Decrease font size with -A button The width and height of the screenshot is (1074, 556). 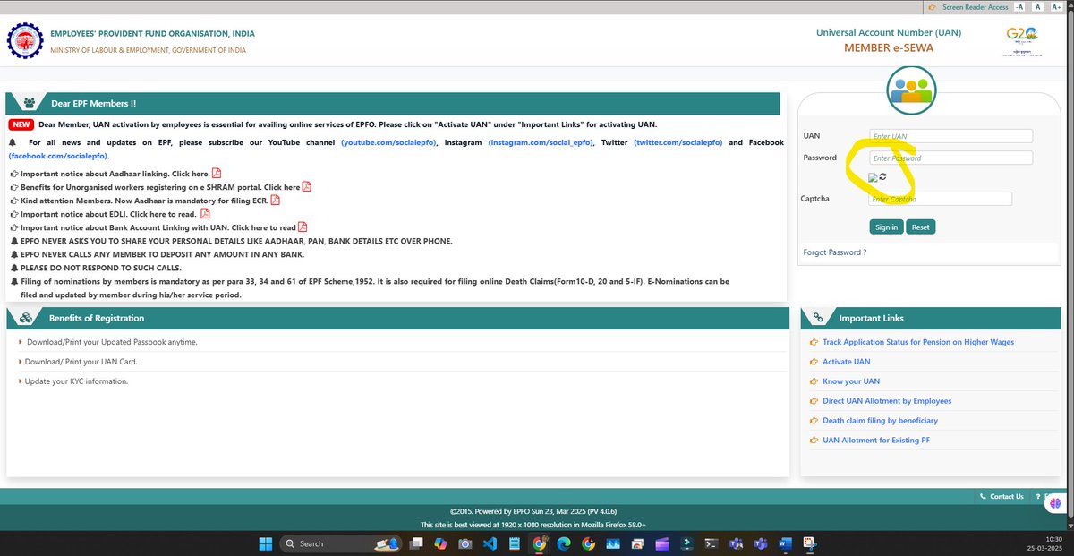1019,7
